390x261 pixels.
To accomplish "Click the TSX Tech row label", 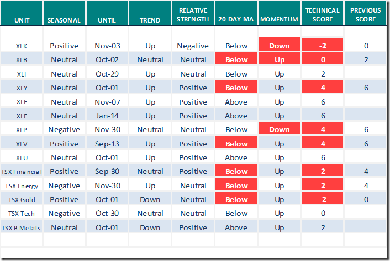I will click(x=22, y=213).
